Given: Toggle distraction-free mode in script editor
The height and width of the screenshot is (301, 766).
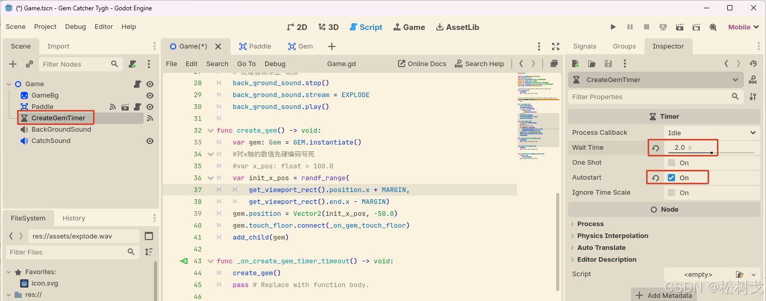Looking at the screenshot, I should 556,46.
